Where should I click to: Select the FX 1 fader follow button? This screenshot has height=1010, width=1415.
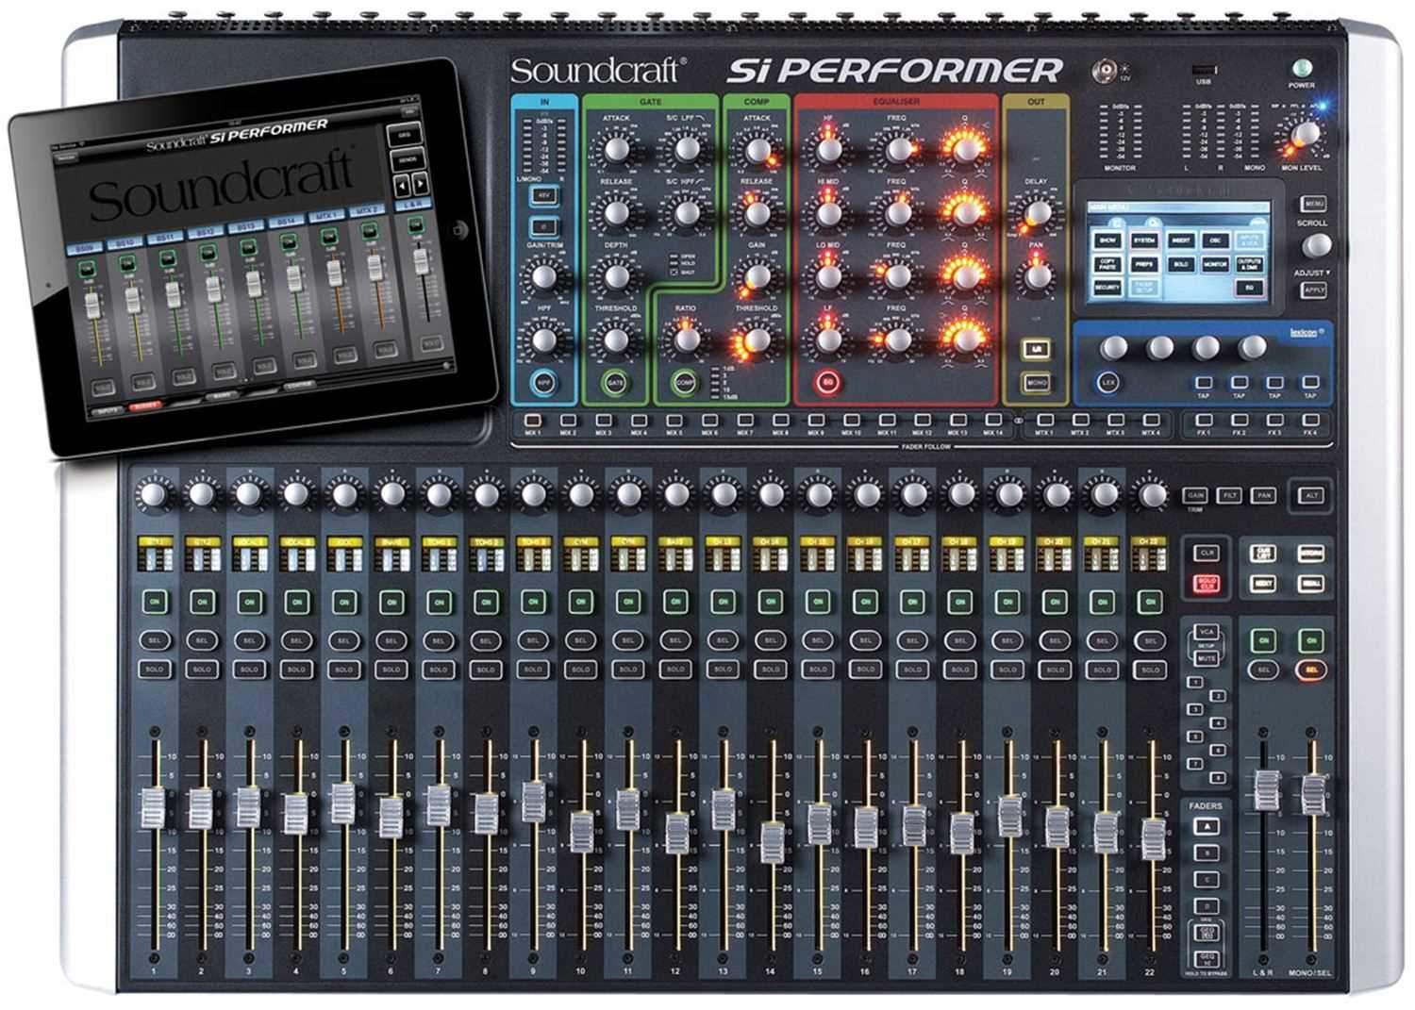(x=1204, y=422)
